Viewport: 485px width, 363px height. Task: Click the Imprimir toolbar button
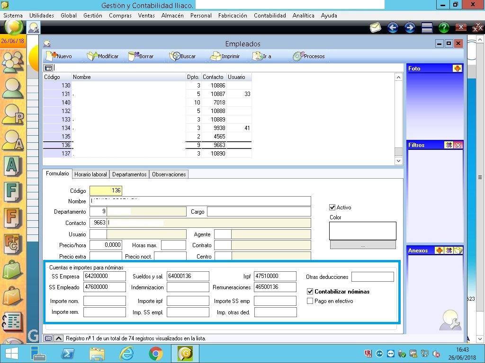(x=225, y=56)
